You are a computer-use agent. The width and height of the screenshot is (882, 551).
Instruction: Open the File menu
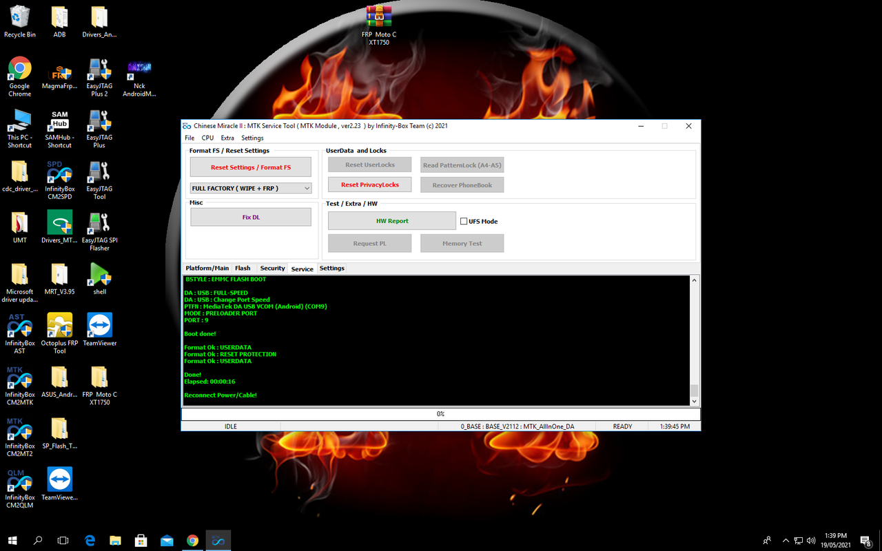pos(189,138)
